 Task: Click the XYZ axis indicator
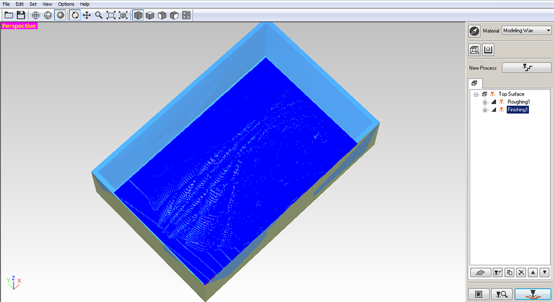(x=14, y=282)
